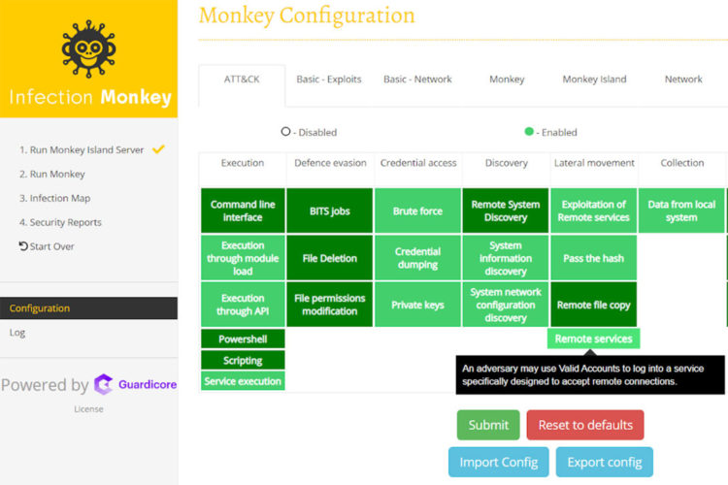Open the Infection Map page
The width and height of the screenshot is (728, 485).
tap(54, 198)
